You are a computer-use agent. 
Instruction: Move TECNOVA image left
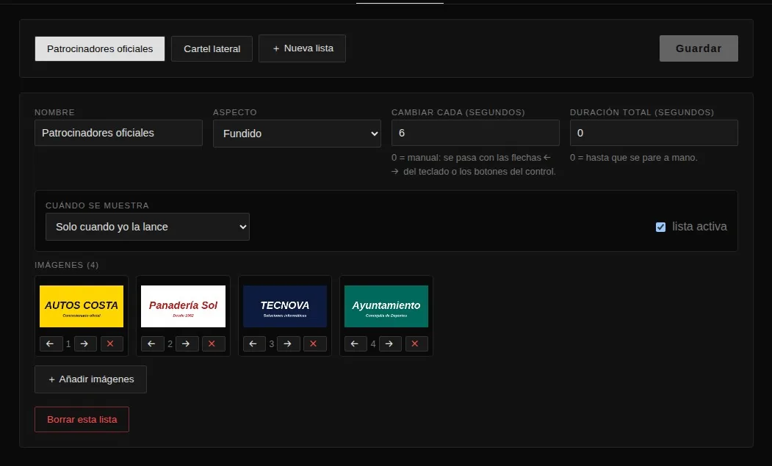[254, 343]
